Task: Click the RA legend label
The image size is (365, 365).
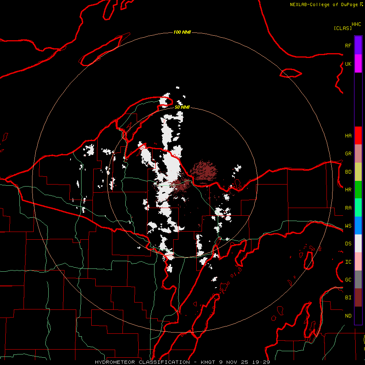Action: 348,208
